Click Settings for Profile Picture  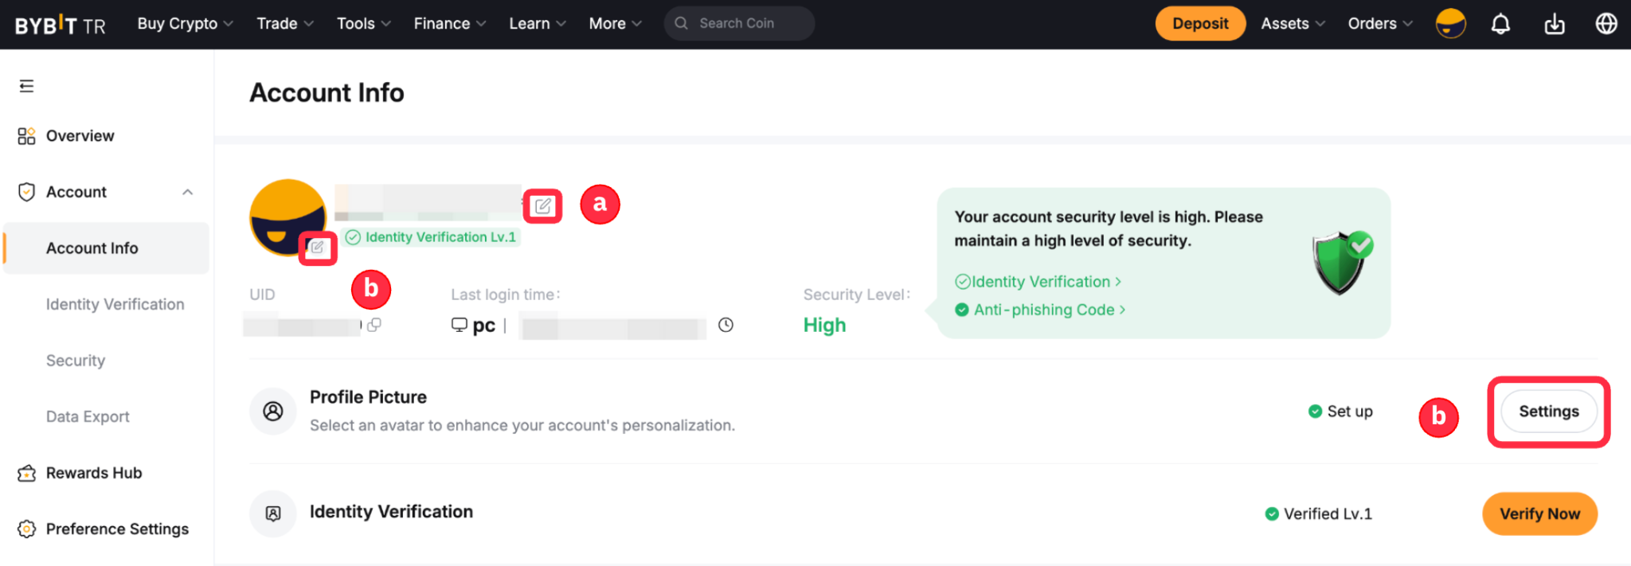[x=1548, y=412]
